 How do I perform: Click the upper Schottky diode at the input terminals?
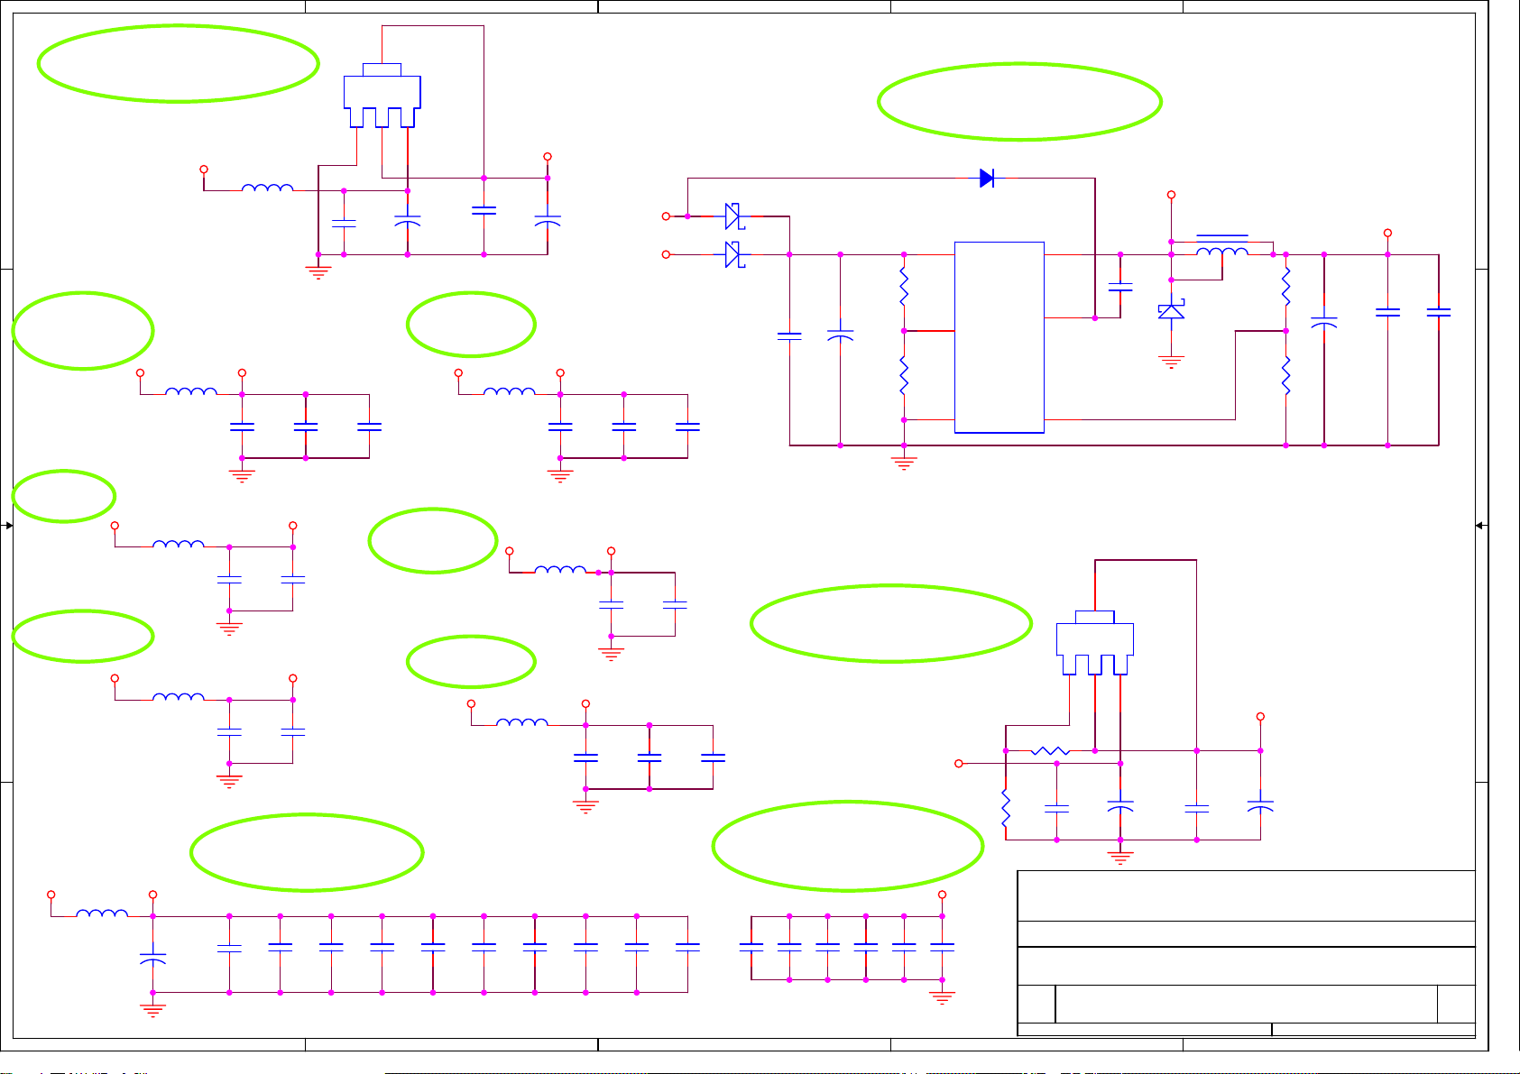734,216
